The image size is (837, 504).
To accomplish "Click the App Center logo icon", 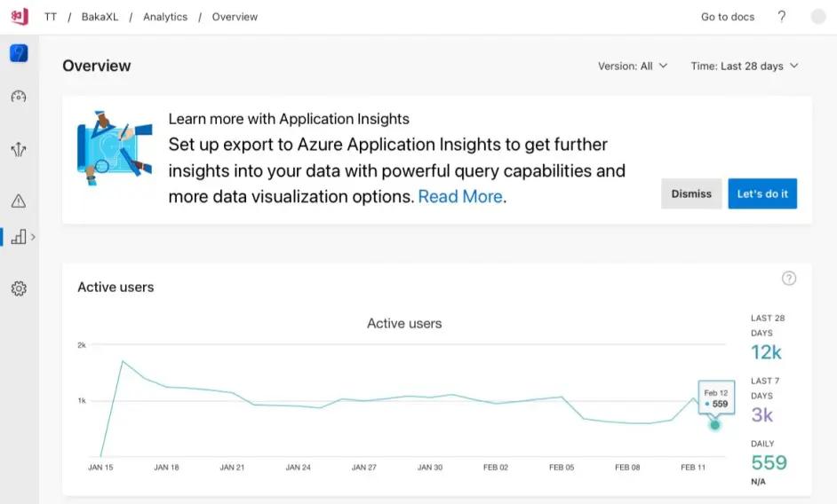I will [19, 17].
